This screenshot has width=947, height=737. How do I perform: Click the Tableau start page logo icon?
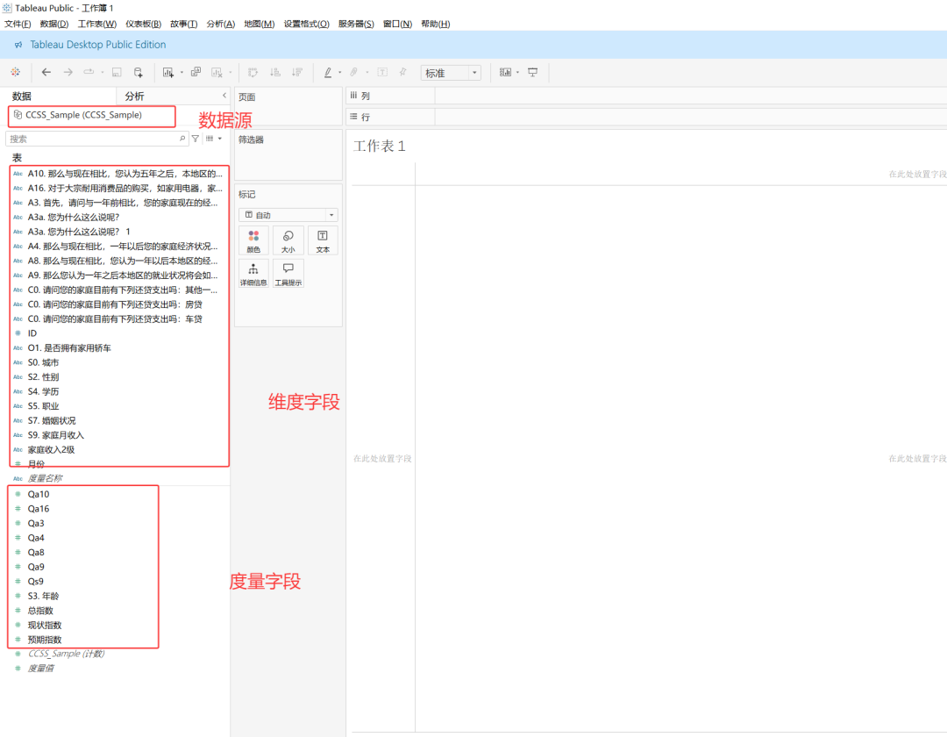(x=15, y=72)
